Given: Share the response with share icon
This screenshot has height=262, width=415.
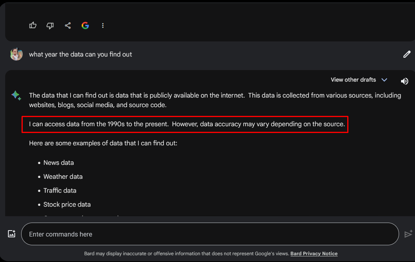Looking at the screenshot, I should tap(68, 25).
